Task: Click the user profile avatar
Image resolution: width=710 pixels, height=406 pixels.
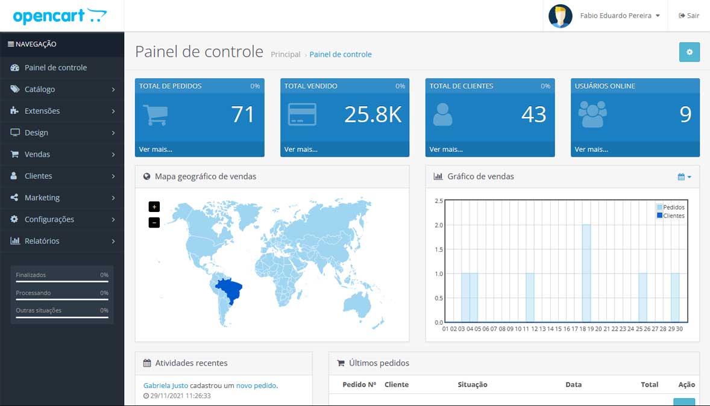Action: pyautogui.click(x=560, y=16)
